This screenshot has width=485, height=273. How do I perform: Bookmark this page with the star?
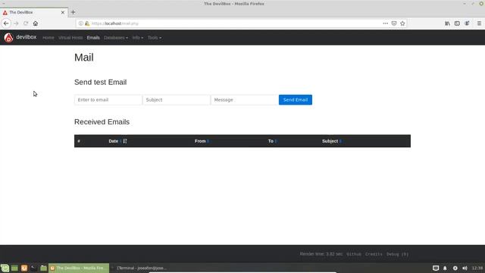(x=402, y=24)
